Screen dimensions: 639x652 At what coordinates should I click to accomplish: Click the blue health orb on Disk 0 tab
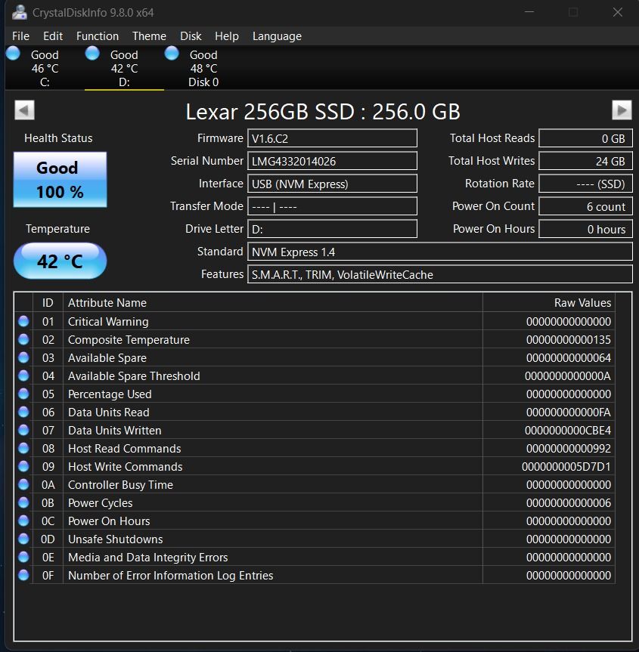[172, 53]
